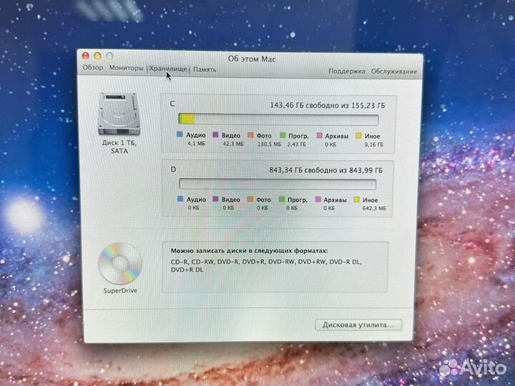Screen dimensions: 515x386
Task: Click the text "843,34 ГБ свободно из 843,99 ГБ"
Action: pyautogui.click(x=326, y=170)
